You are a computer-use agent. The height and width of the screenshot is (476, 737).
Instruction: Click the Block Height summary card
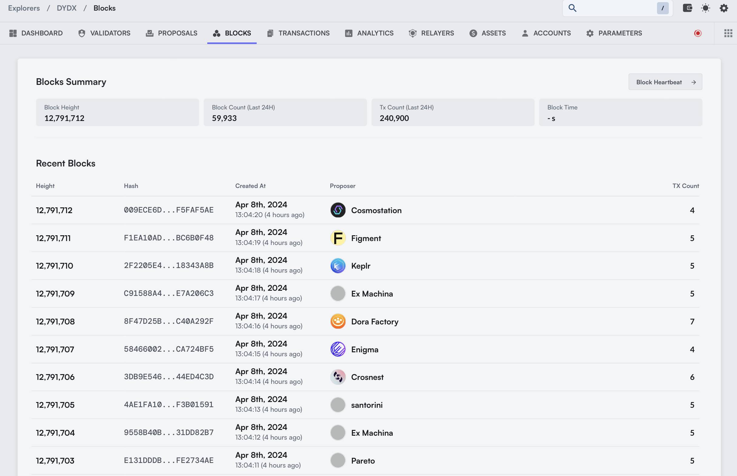coord(117,112)
